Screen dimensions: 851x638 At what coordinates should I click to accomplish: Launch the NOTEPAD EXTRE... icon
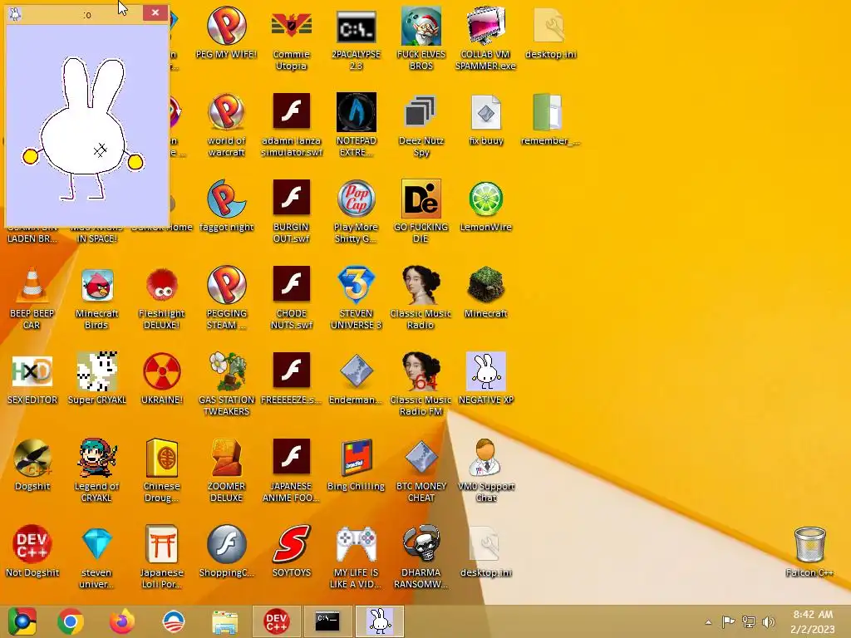356,112
